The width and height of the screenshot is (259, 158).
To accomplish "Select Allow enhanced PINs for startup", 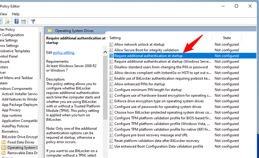I will point(139,84).
